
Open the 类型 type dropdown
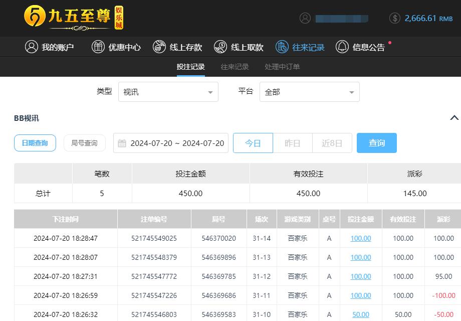(x=168, y=92)
